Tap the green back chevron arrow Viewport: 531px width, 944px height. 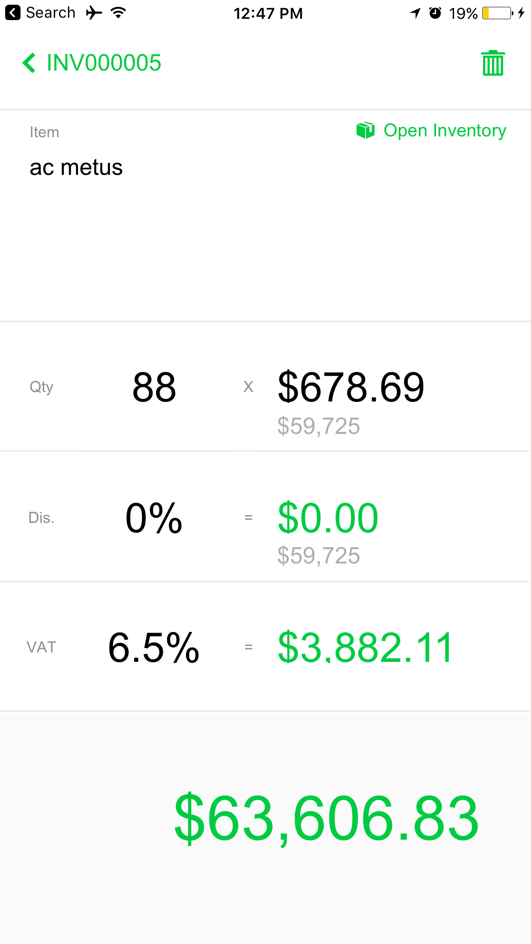pyautogui.click(x=29, y=63)
